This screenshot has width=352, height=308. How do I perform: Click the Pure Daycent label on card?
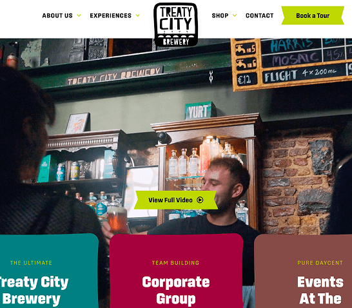tap(320, 263)
